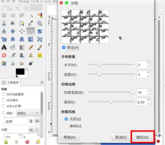Viewport: 165px width, 145px height.
Task: Open the px unit dropdown
Action: [34, 129]
